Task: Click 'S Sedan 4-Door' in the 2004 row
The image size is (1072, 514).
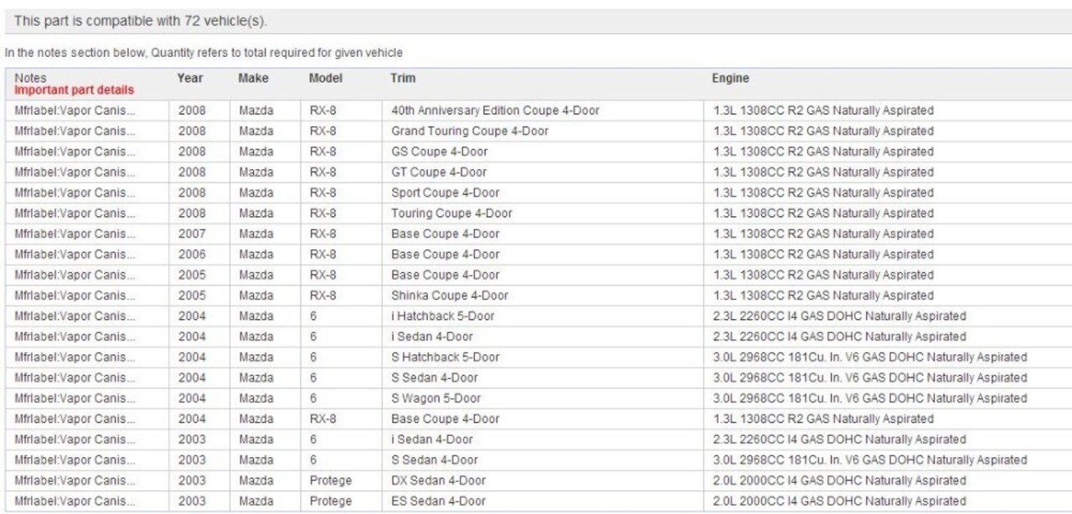Action: tap(435, 378)
